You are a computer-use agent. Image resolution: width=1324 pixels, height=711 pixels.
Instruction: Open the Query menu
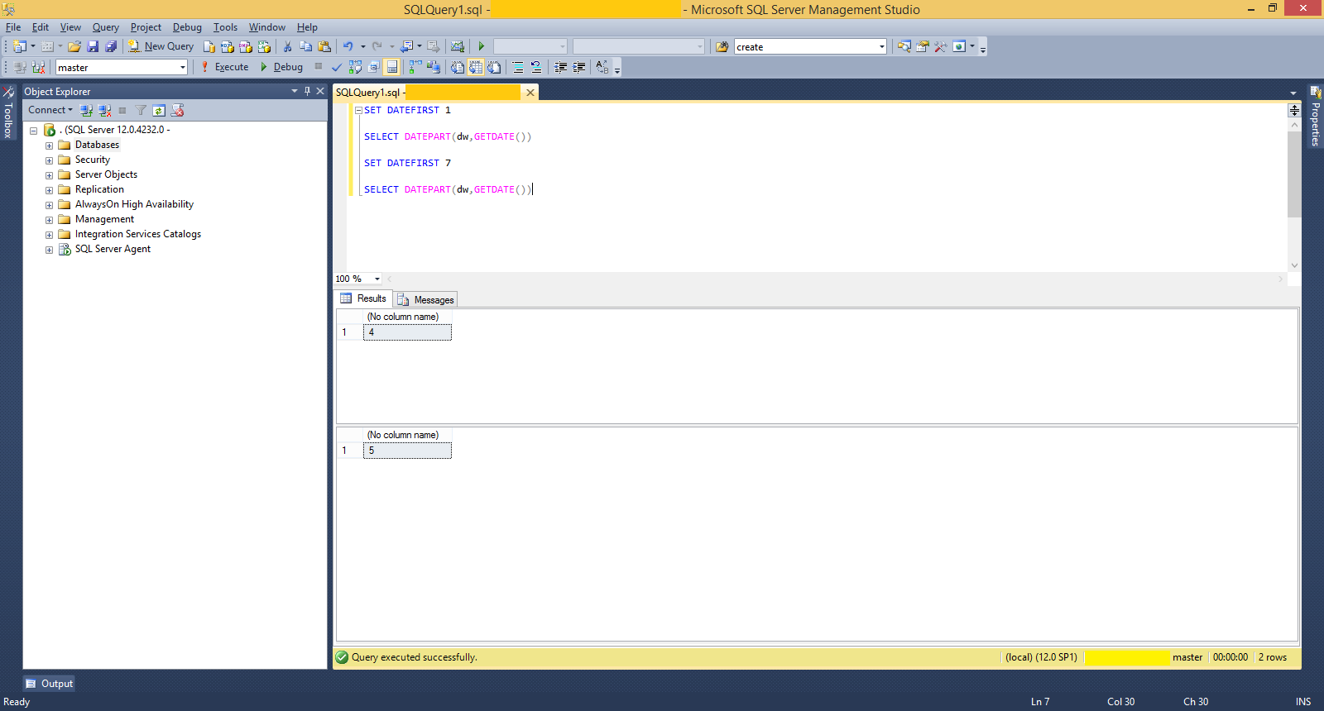(x=105, y=27)
